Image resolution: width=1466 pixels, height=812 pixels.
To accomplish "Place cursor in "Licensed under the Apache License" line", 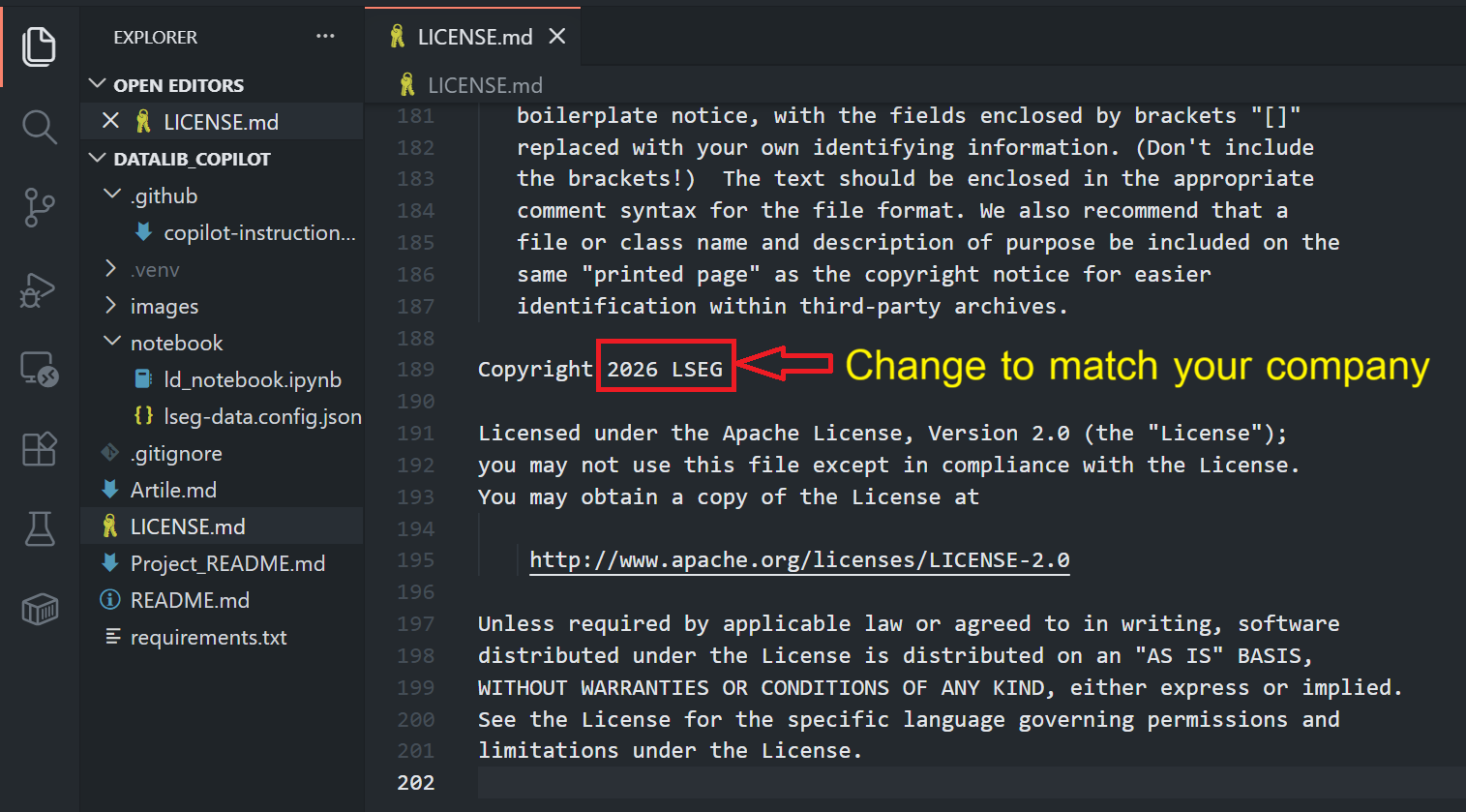I will tap(883, 433).
